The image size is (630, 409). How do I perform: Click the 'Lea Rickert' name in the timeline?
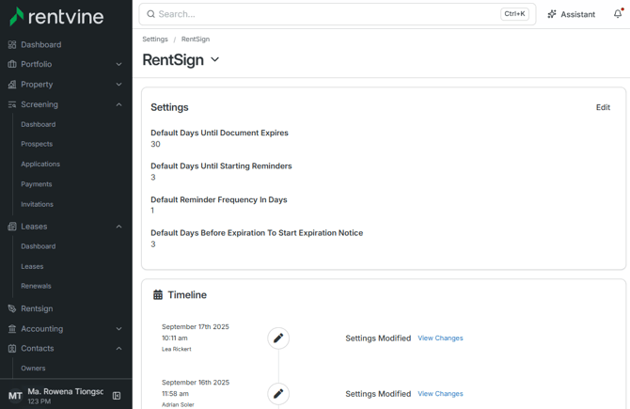pyautogui.click(x=177, y=349)
